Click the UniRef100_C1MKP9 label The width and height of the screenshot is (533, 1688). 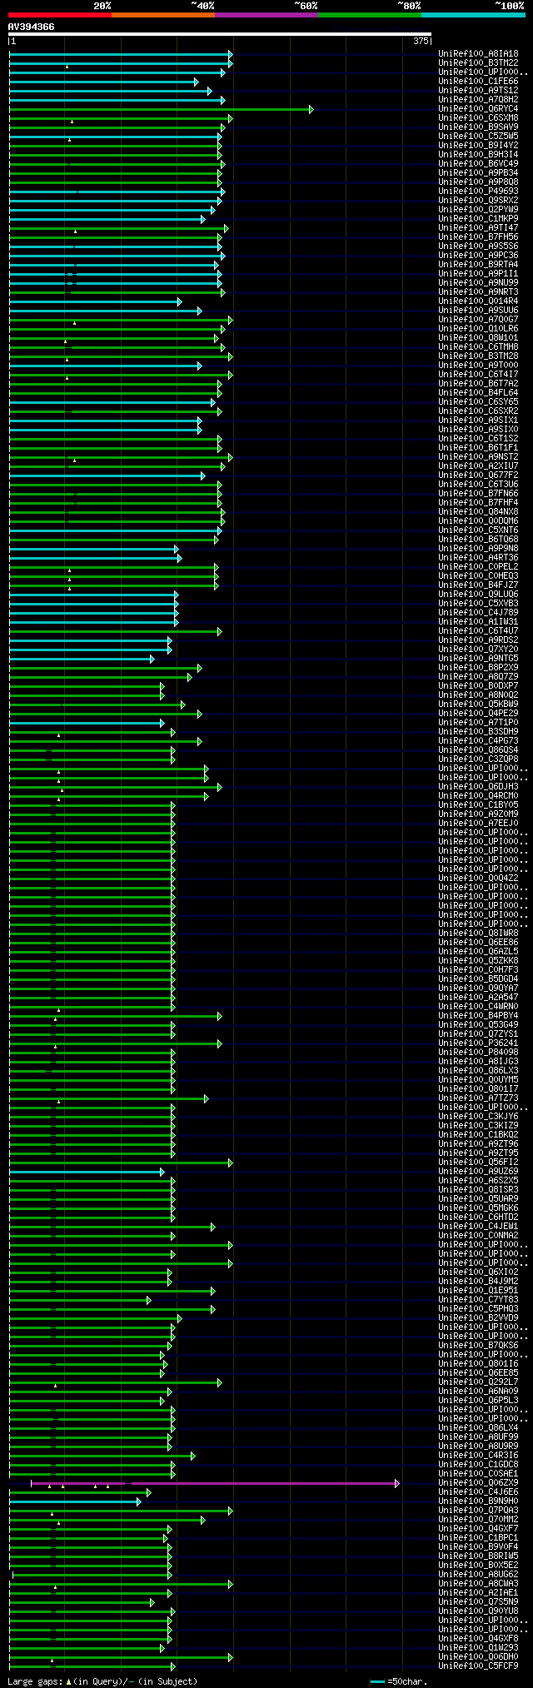pyautogui.click(x=478, y=219)
